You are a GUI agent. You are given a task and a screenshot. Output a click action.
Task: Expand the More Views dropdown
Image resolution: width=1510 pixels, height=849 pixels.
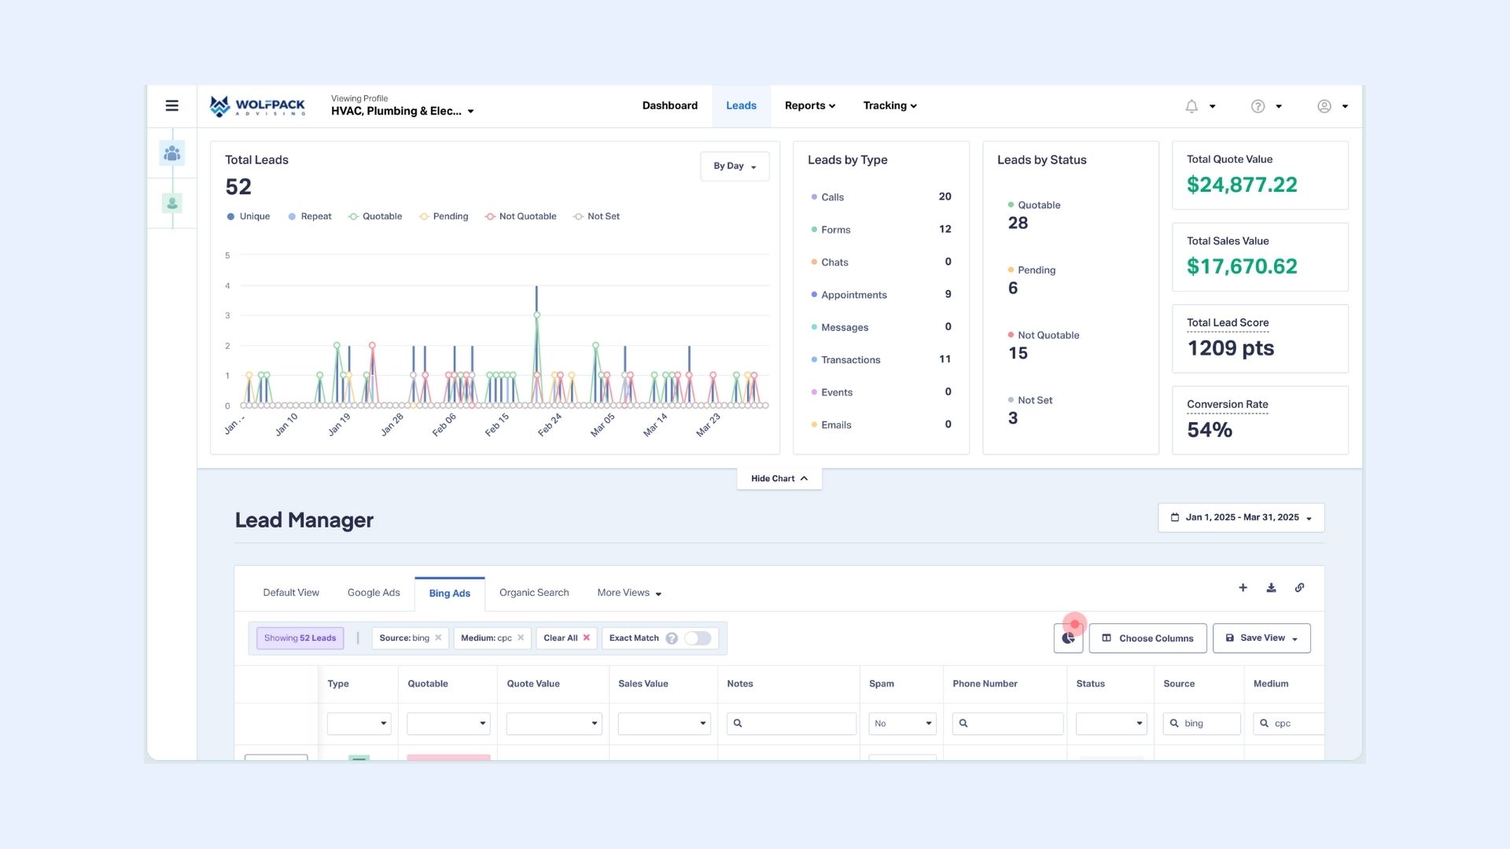pyautogui.click(x=628, y=593)
